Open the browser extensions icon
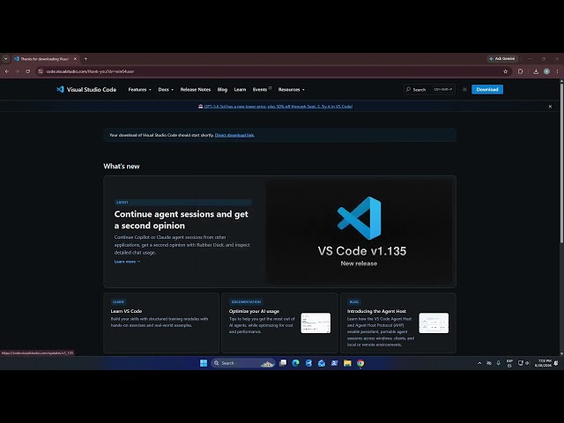564x423 pixels. coord(520,71)
